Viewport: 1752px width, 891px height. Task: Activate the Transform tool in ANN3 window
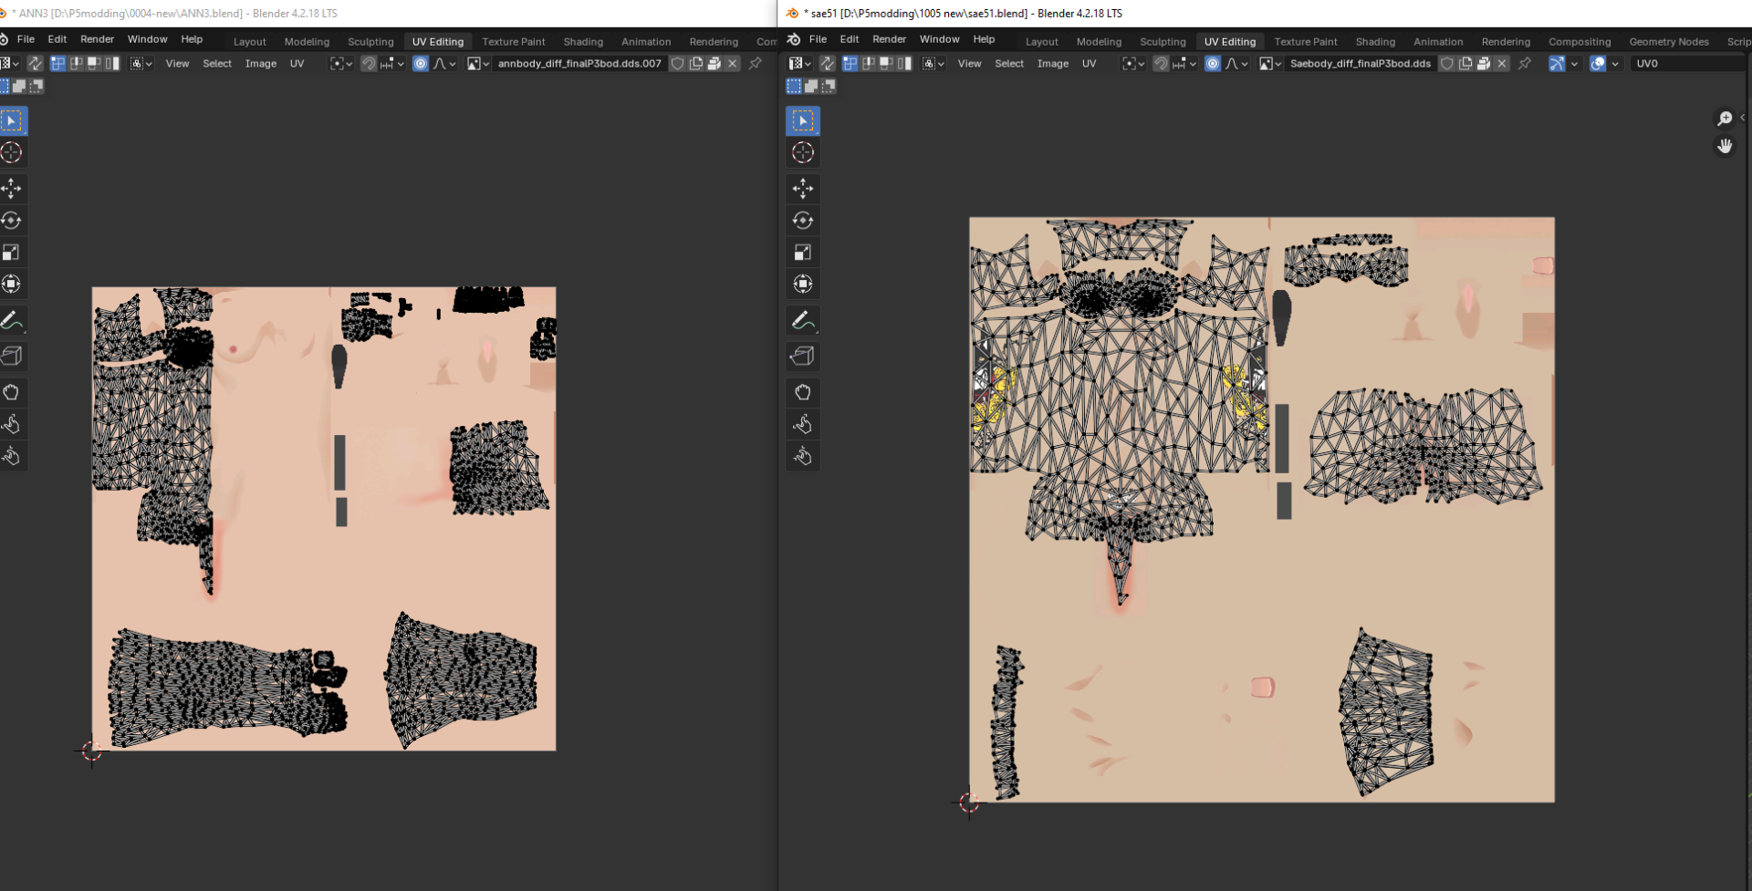pyautogui.click(x=12, y=285)
